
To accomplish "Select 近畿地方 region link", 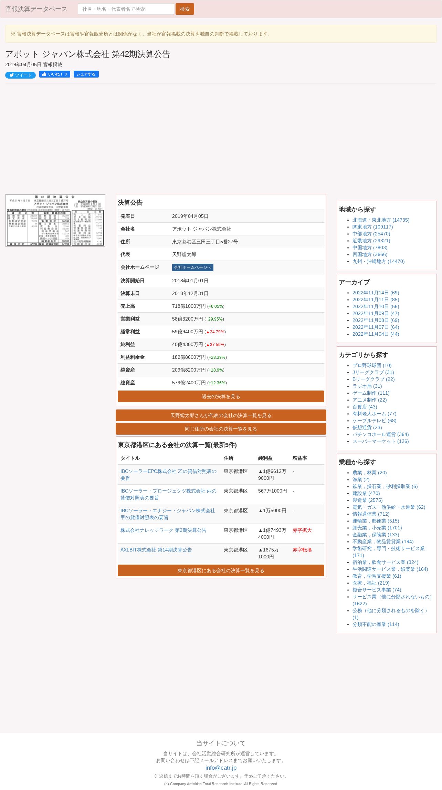I will (x=371, y=241).
